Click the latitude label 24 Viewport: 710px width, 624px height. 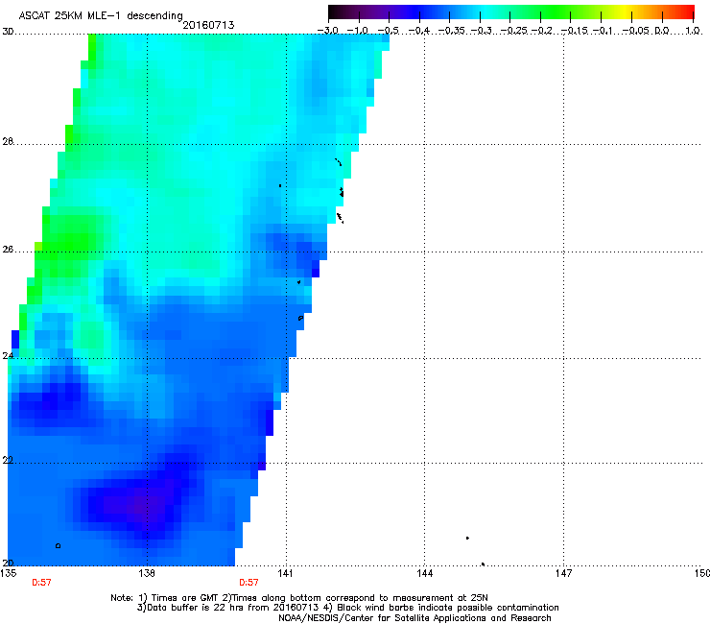(x=8, y=356)
